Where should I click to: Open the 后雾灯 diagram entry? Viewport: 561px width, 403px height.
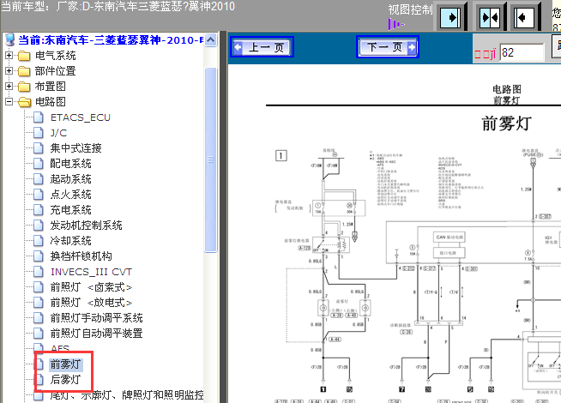(x=65, y=380)
